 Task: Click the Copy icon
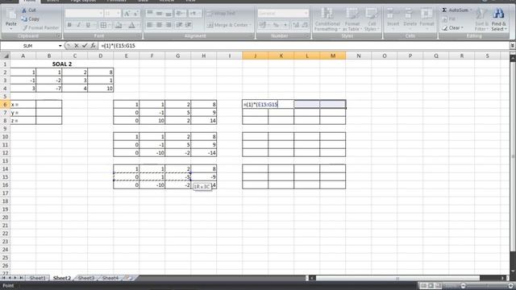point(24,19)
